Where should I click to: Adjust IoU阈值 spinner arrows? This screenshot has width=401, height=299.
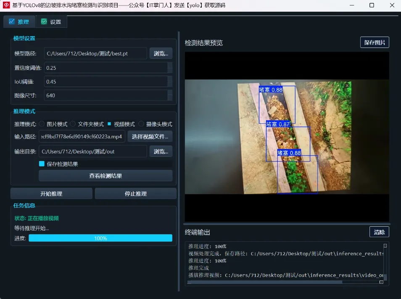click(170, 82)
